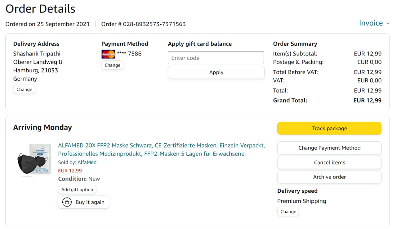Apply the gift card balance
The image size is (397, 229).
pos(216,73)
